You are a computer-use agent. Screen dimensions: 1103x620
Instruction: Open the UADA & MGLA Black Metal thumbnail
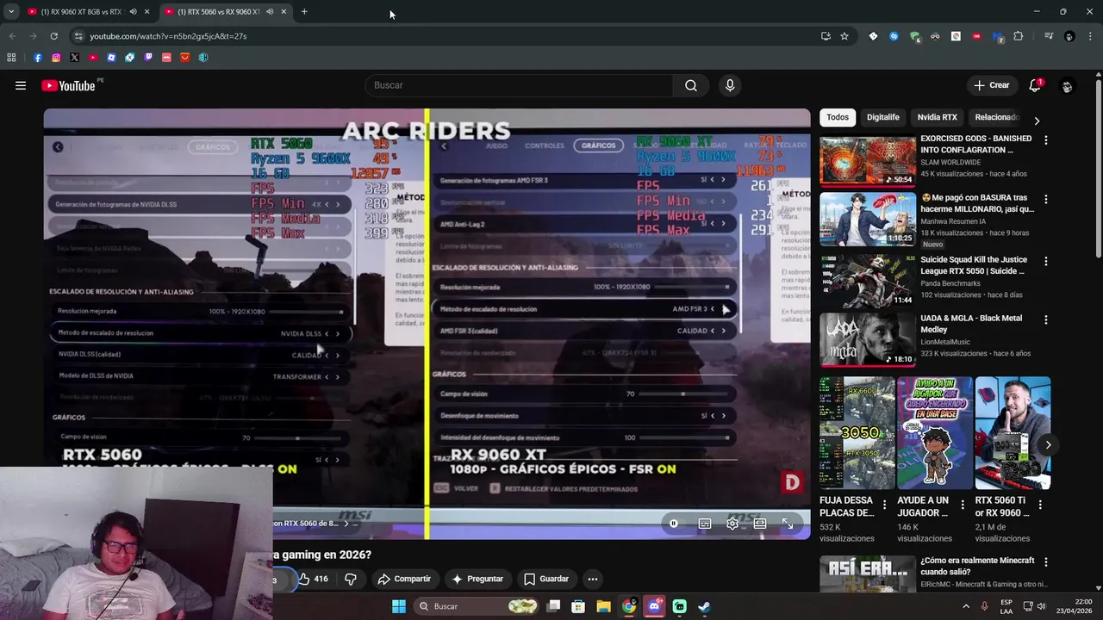point(868,339)
